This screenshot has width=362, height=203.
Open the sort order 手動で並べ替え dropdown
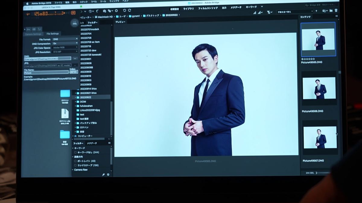pyautogui.click(x=295, y=12)
